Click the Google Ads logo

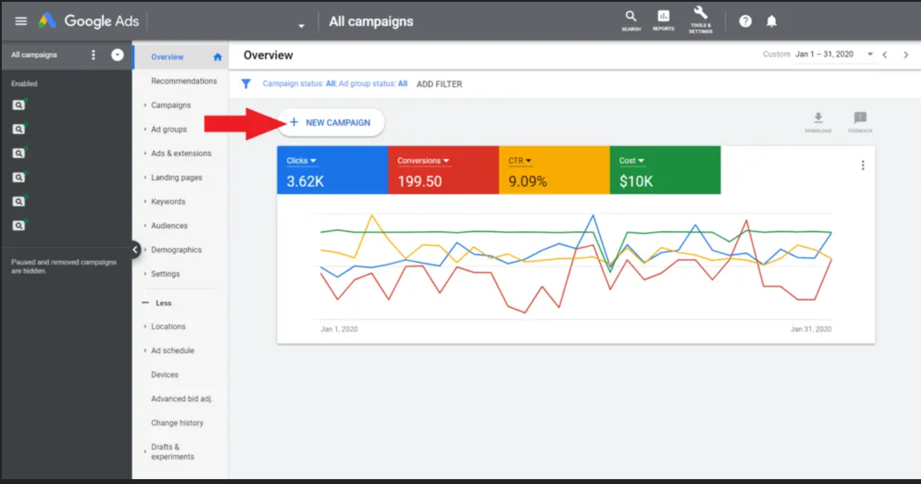tap(88, 21)
